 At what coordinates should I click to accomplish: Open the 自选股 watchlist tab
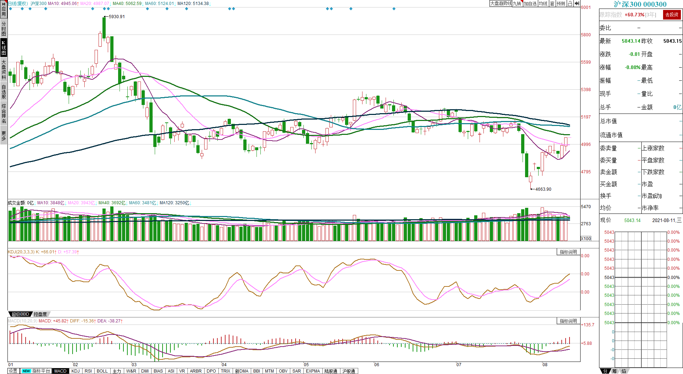(4, 91)
